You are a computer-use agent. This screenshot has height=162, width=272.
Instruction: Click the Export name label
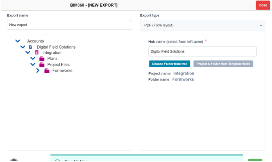point(18,16)
